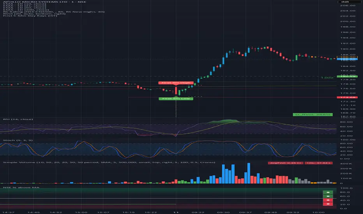The height and width of the screenshot is (214, 363).
Task: Click the First 5m Low label
Action: click(175, 99)
